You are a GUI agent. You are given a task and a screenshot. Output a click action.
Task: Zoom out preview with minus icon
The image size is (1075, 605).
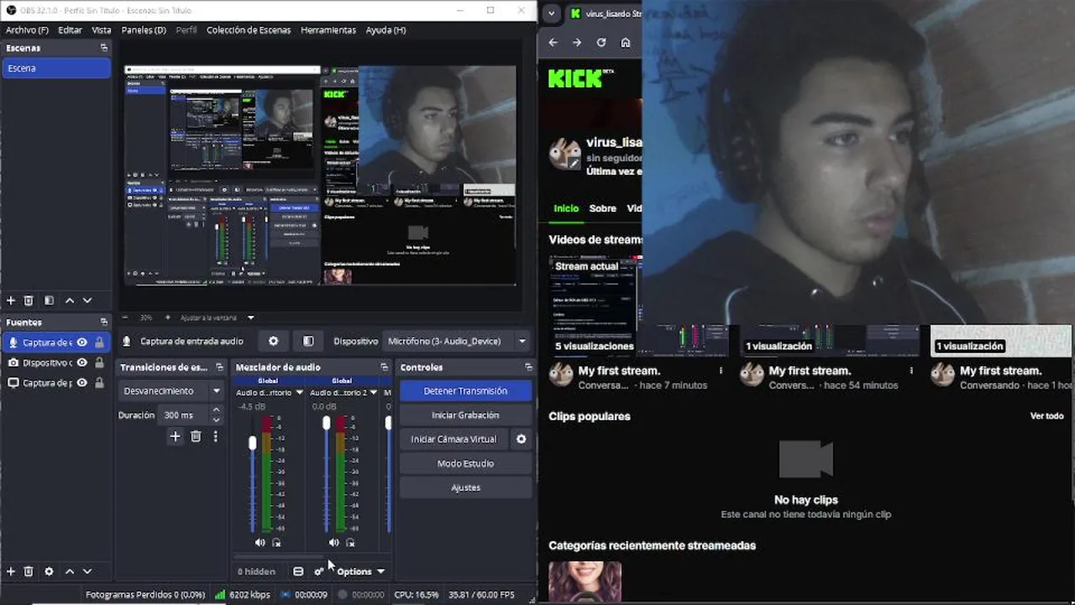125,318
